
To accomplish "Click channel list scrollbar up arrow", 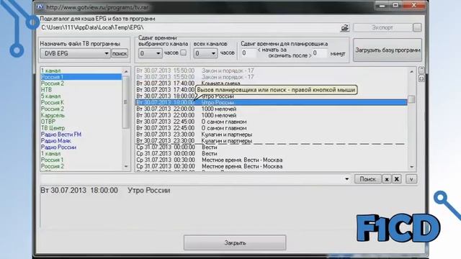I will [126, 71].
